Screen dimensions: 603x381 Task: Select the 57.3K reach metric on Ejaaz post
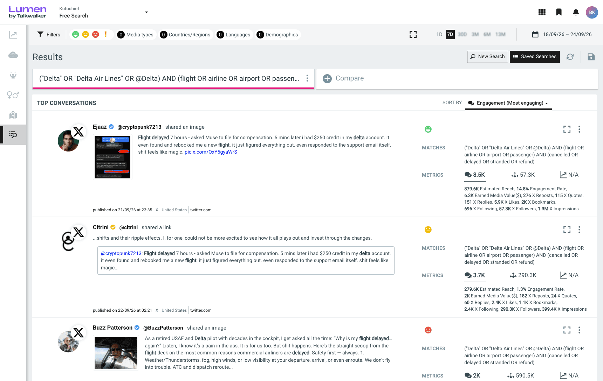tap(523, 175)
